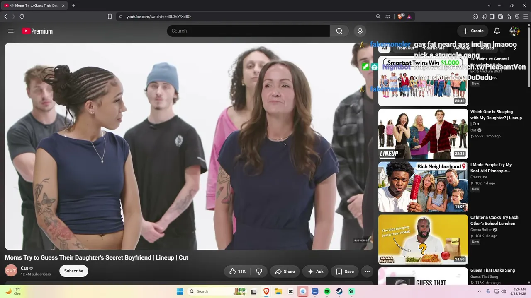Open the browser extensions puzzle icon
Screen dimensions: 531x298
tap(476, 17)
